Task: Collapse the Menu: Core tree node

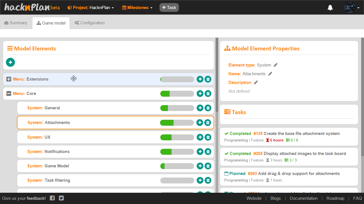Action: pos(9,94)
